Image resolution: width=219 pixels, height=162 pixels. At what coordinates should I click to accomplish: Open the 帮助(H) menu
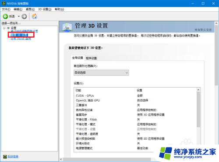pyautogui.click(x=60, y=9)
